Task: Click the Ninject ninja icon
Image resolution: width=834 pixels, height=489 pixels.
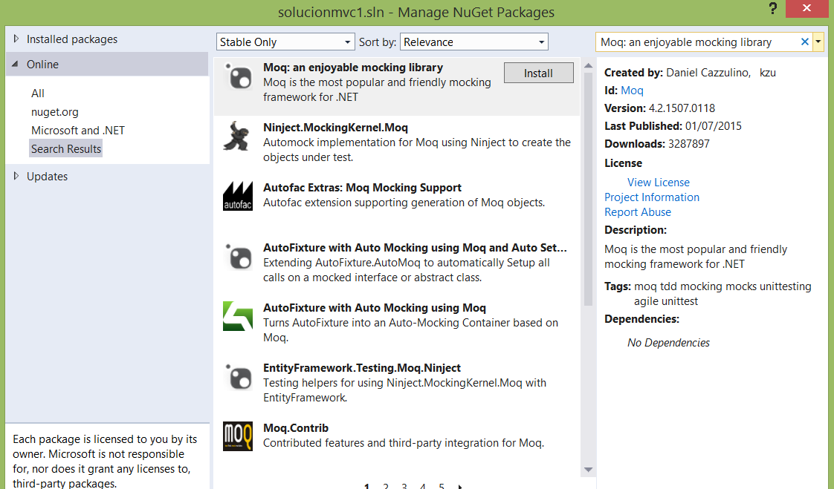Action: (x=236, y=137)
